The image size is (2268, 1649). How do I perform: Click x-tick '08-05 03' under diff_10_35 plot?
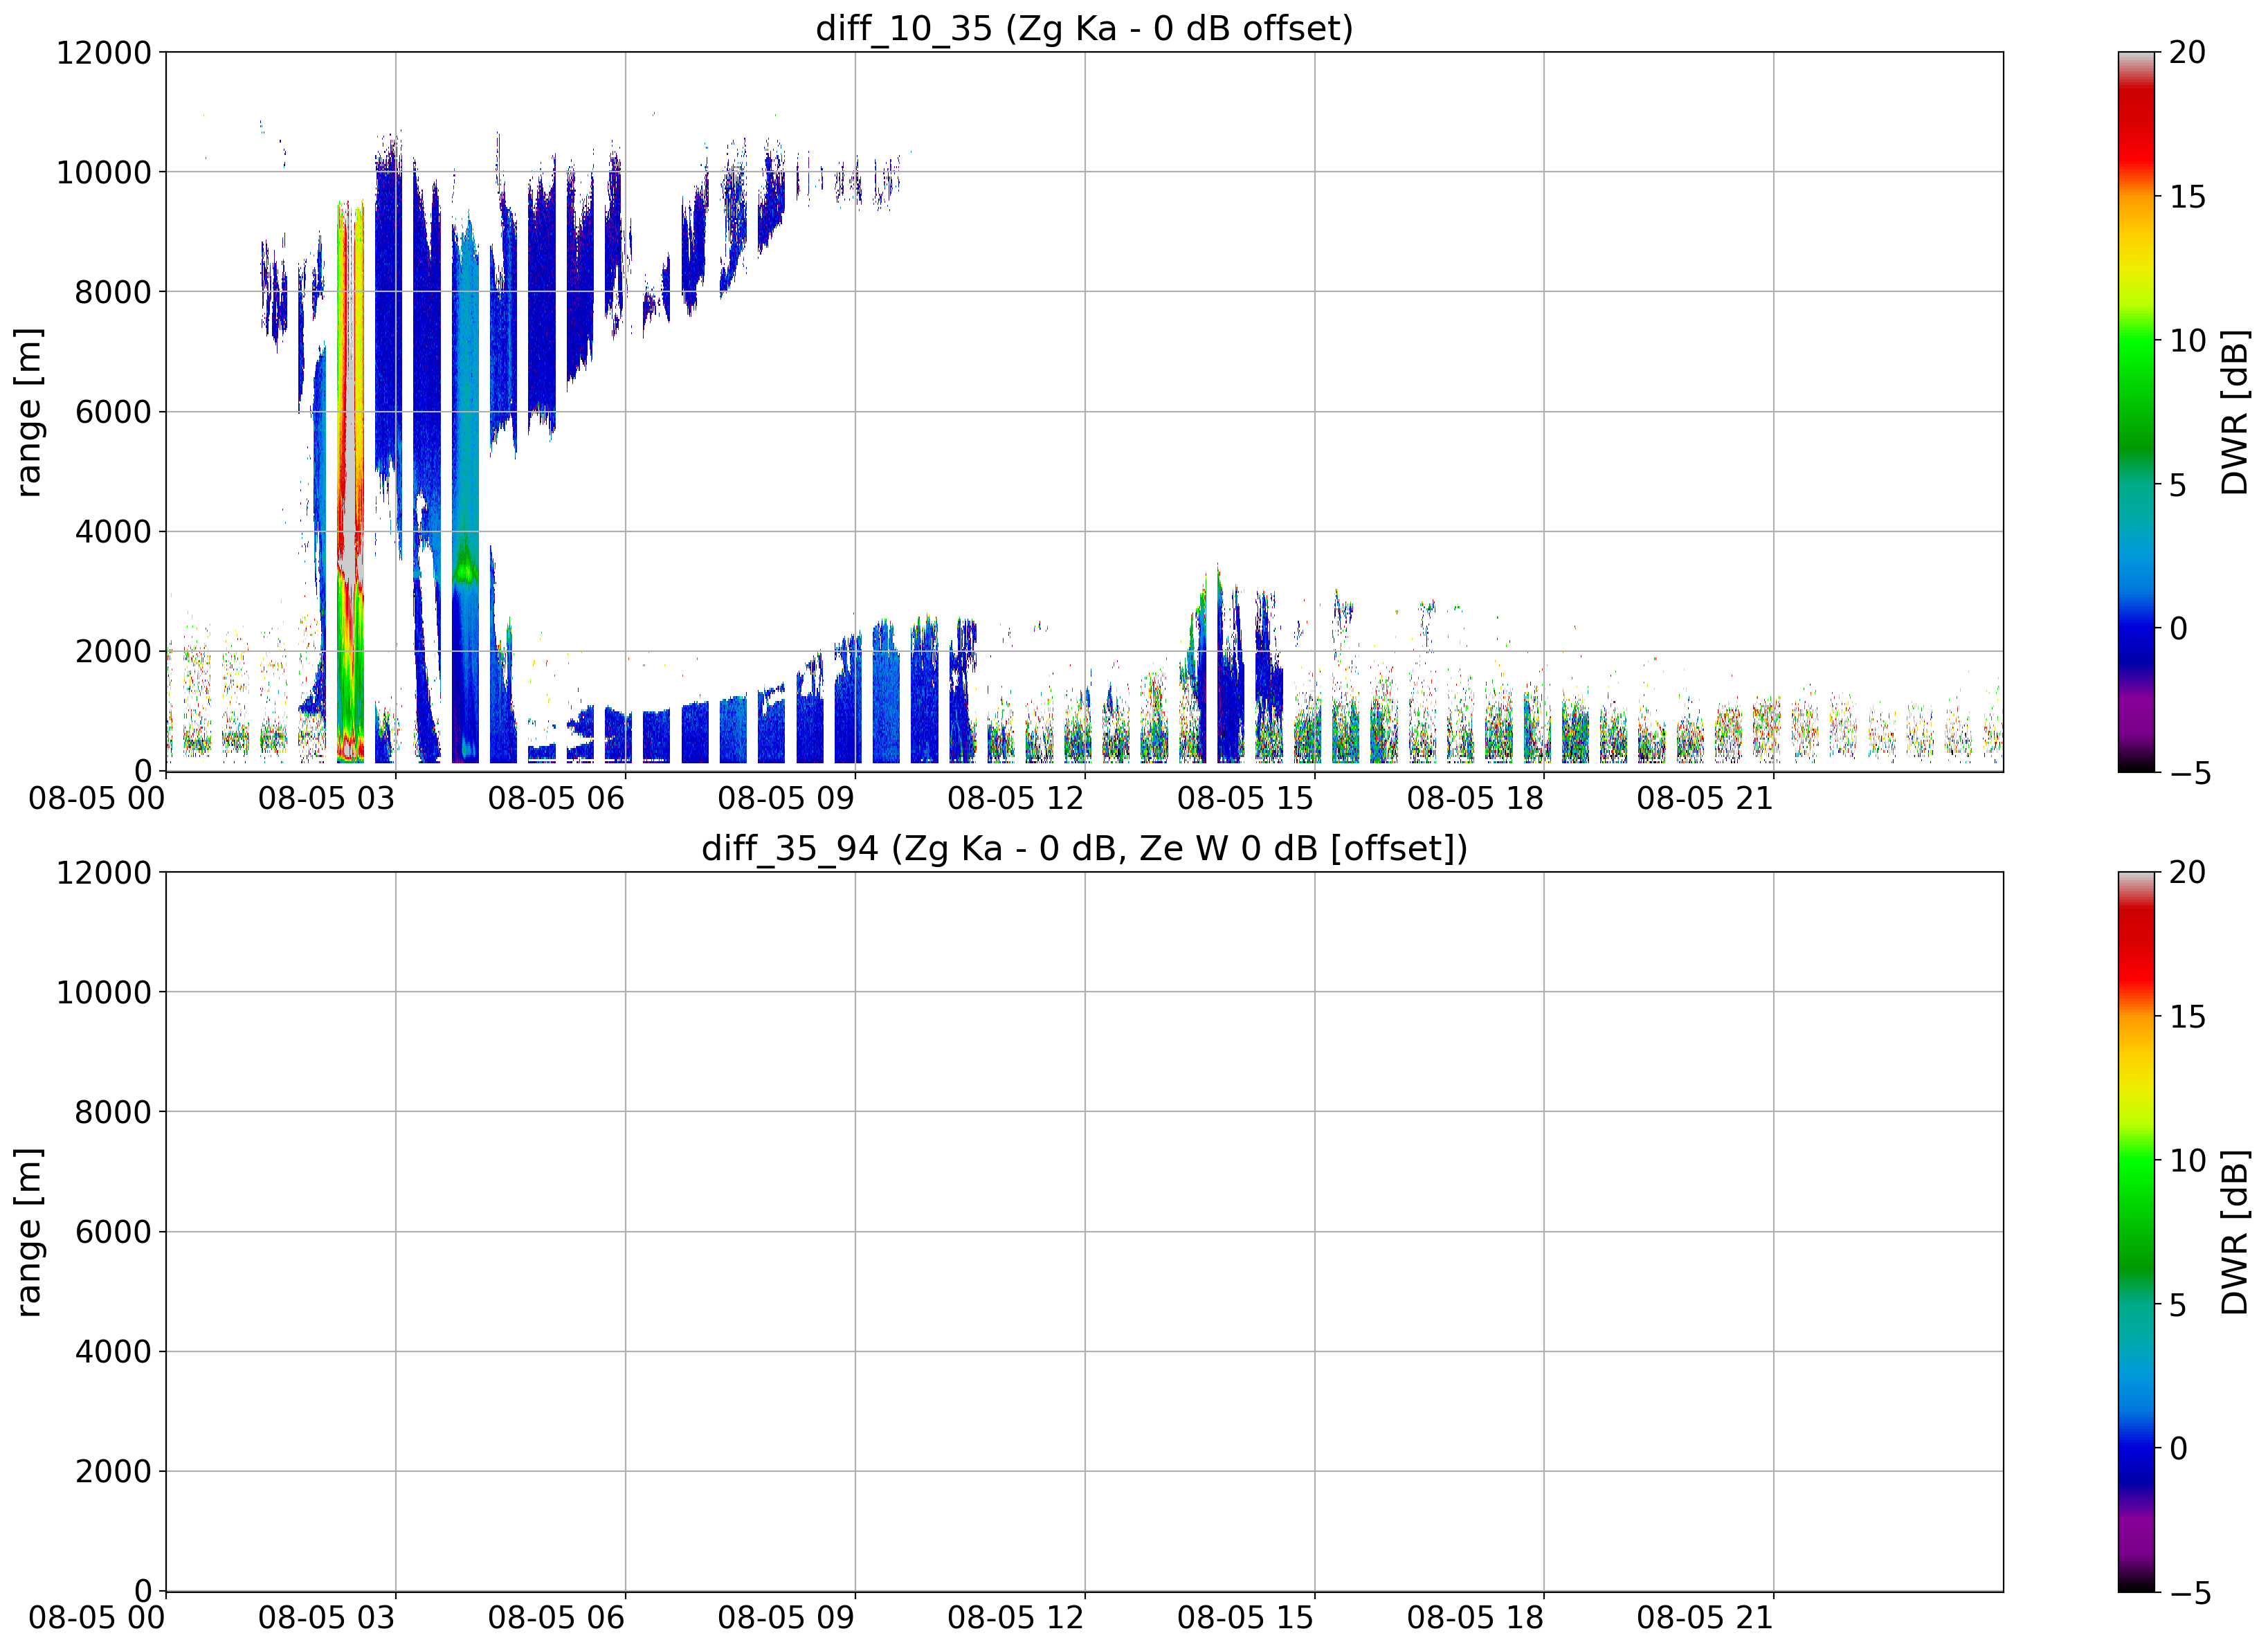tap(327, 798)
